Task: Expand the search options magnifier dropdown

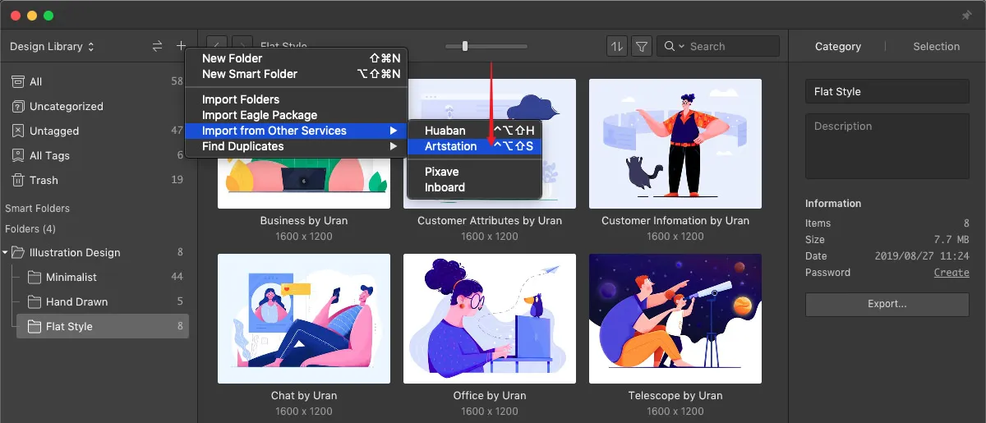Action: 674,47
